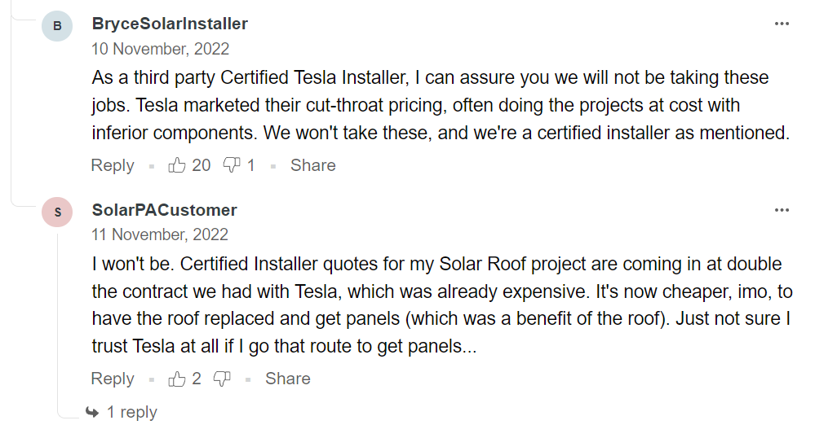Upvote BryceSolarInstaller's comment with thumbs up
Image resolution: width=837 pixels, height=438 pixels.
(x=177, y=166)
